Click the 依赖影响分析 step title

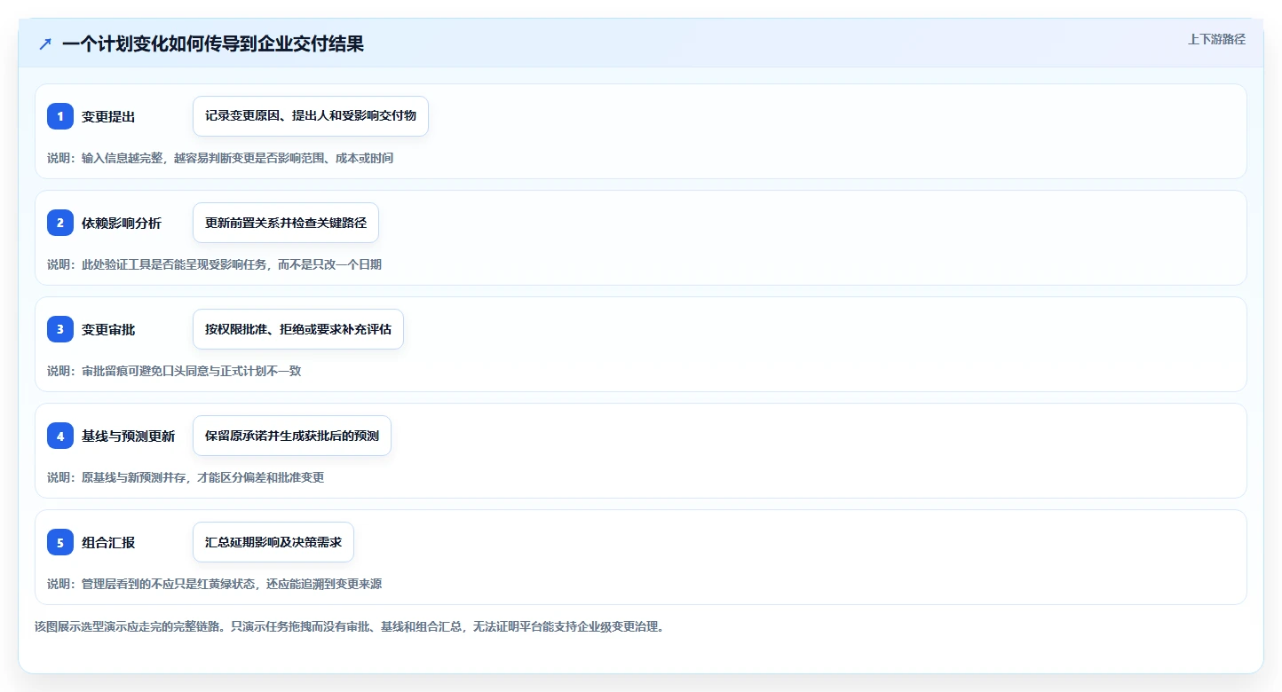point(122,223)
